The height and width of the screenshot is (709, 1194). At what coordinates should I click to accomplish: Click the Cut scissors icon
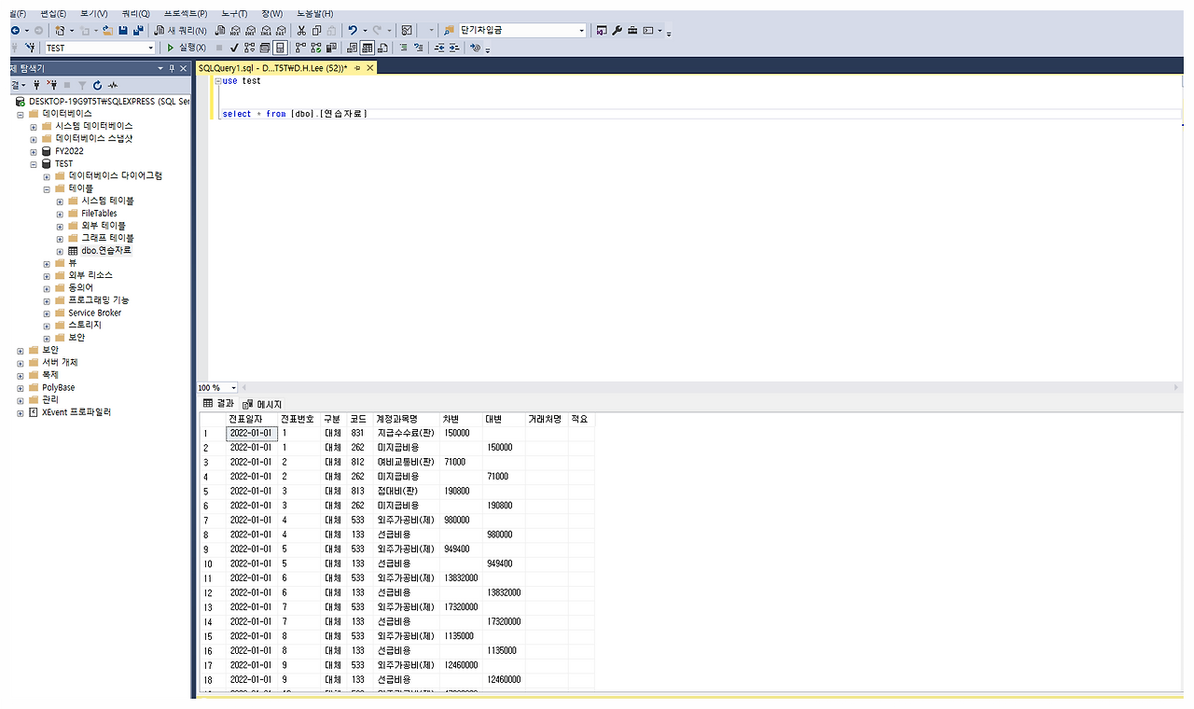pos(301,30)
